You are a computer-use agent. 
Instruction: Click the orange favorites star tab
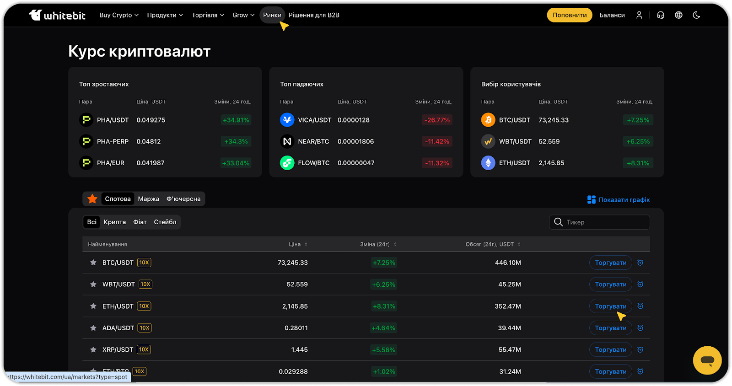click(x=92, y=199)
